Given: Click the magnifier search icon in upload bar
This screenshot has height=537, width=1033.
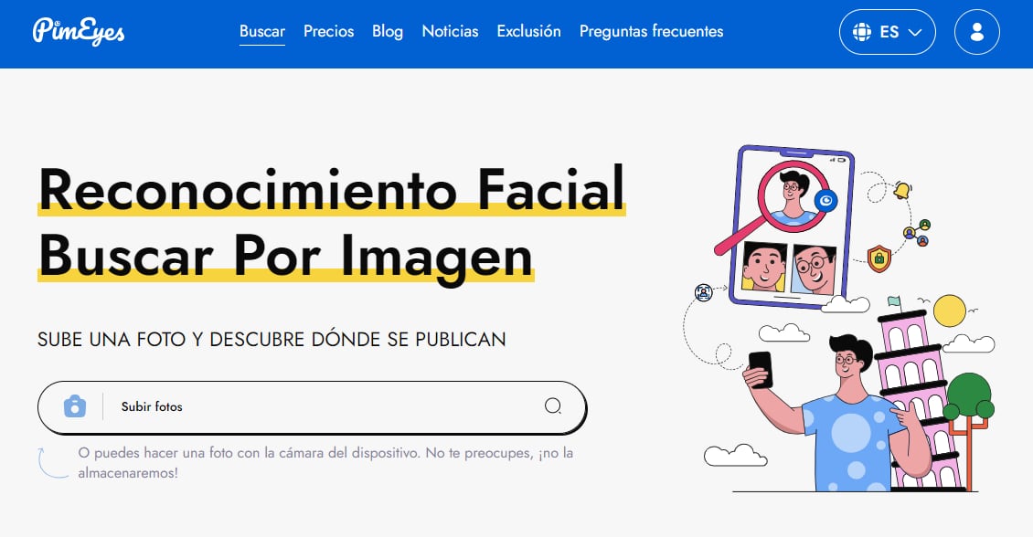Looking at the screenshot, I should pos(553,406).
